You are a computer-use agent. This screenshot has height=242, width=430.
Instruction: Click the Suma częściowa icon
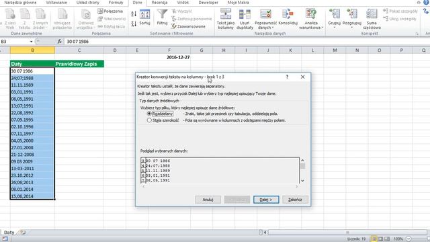(x=372, y=13)
